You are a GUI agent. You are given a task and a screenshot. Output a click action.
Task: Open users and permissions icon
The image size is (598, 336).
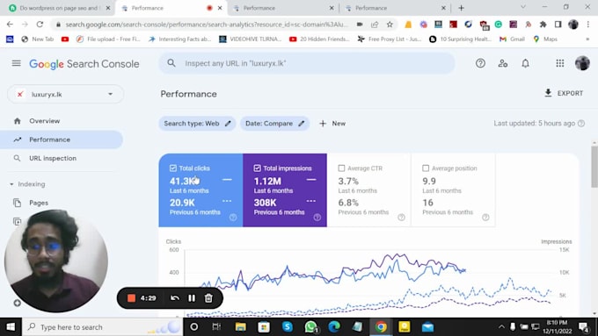[503, 63]
